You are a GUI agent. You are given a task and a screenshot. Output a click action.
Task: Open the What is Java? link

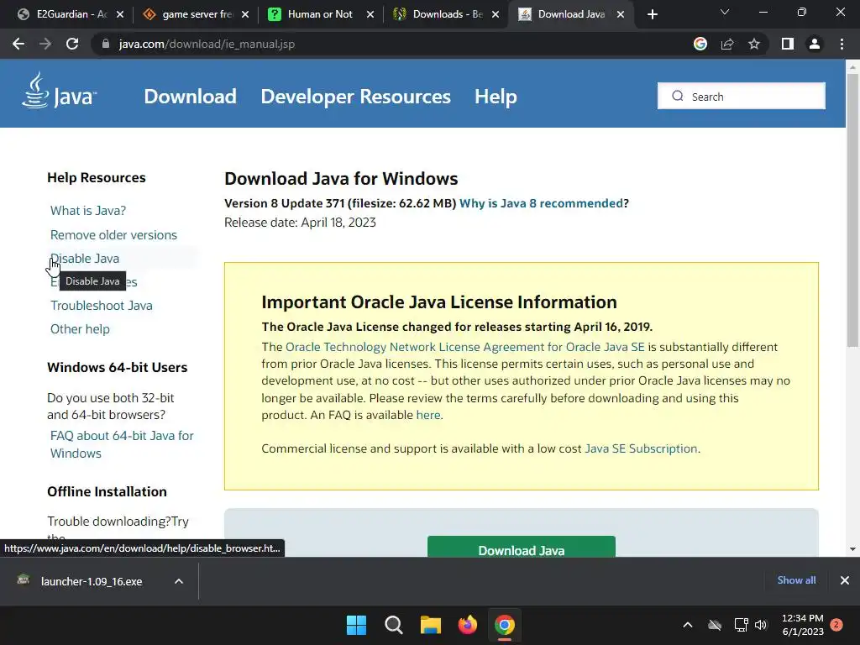point(88,211)
